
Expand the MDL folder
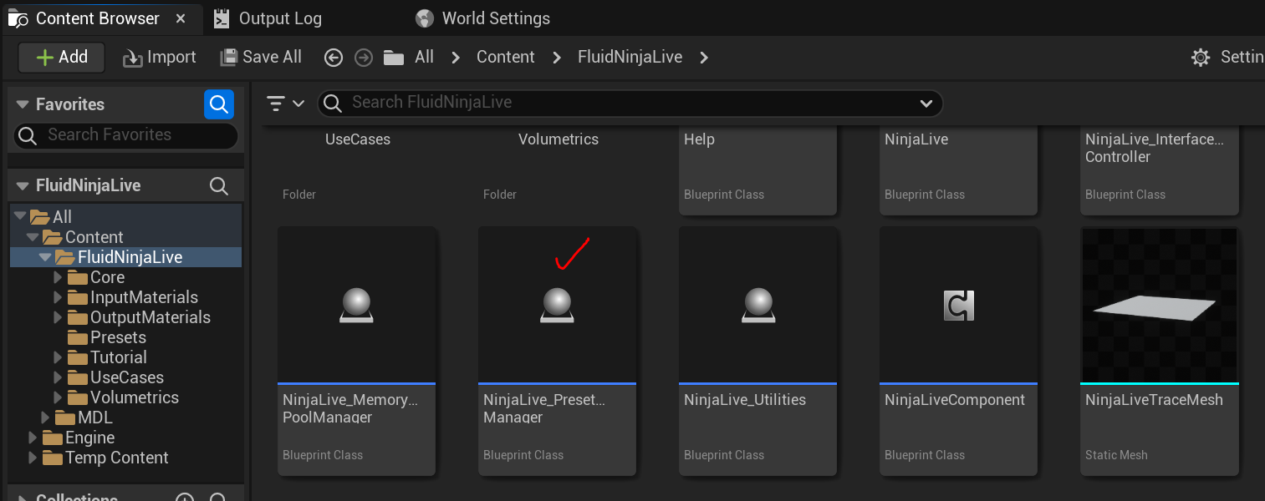pyautogui.click(x=45, y=417)
